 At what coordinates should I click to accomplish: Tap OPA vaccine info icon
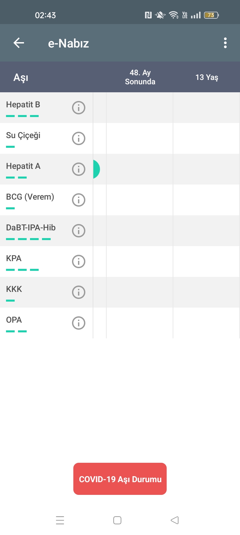tap(79, 323)
